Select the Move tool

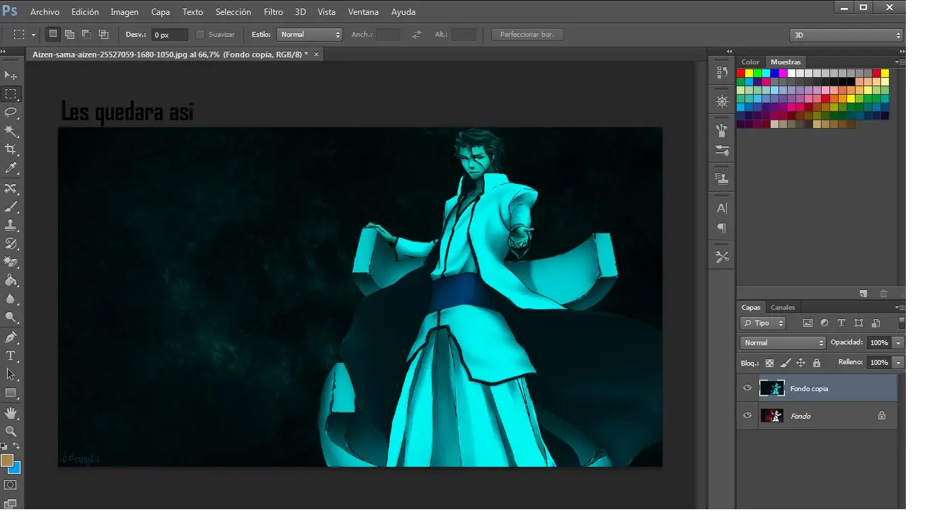(11, 75)
